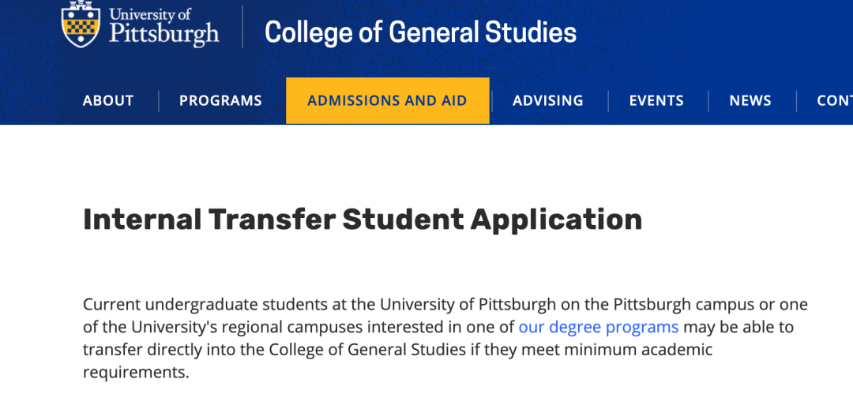Click the word "Current" starting the paragraph
Viewport: 853px width, 409px height.
[111, 305]
